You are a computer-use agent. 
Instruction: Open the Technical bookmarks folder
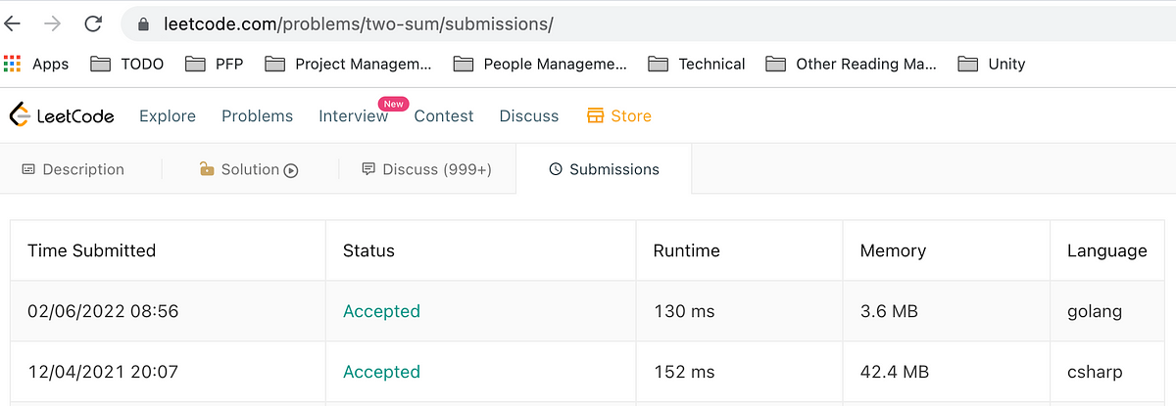coord(697,64)
